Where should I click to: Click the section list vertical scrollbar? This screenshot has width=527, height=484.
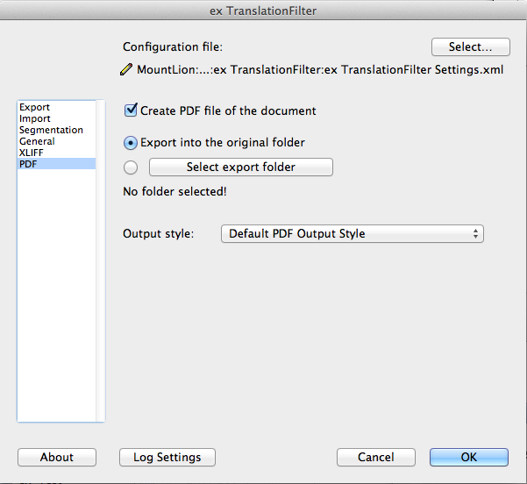(100, 260)
